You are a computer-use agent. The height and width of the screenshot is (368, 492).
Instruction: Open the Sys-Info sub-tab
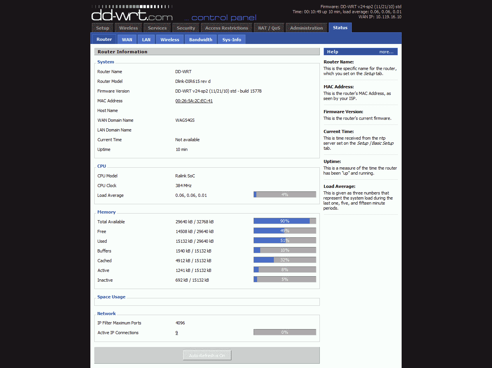pyautogui.click(x=232, y=39)
